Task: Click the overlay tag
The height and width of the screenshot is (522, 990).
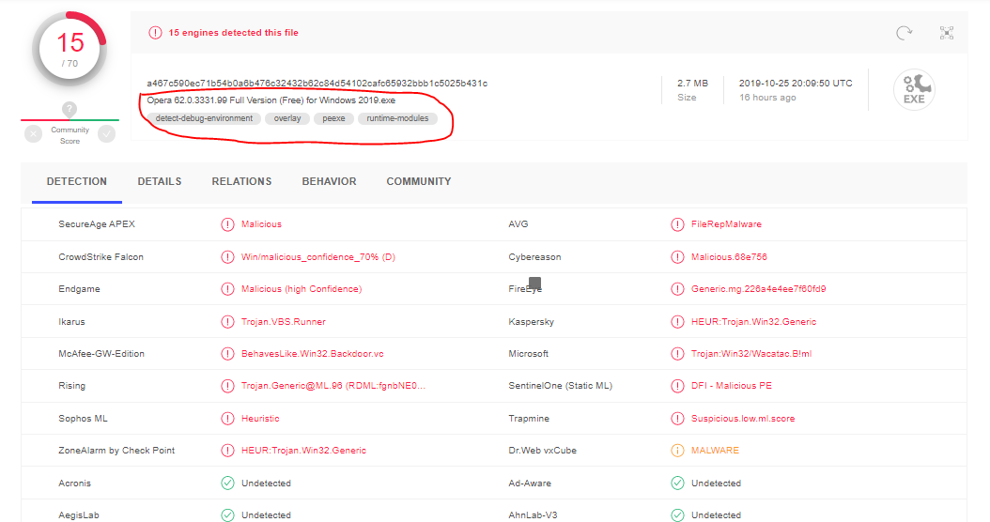Action: (287, 118)
